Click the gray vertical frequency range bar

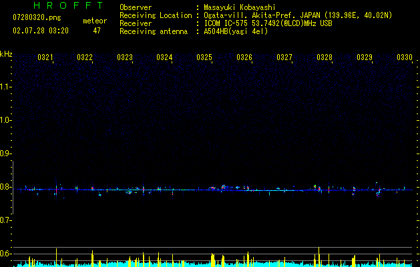tap(13, 188)
